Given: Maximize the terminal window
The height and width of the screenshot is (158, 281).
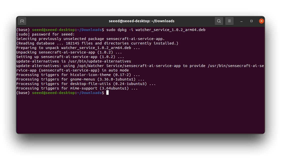Looking at the screenshot, I should point(251,21).
